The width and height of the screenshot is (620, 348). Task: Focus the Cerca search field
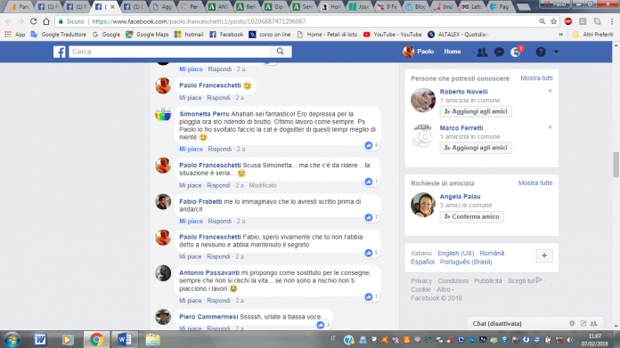pos(169,52)
